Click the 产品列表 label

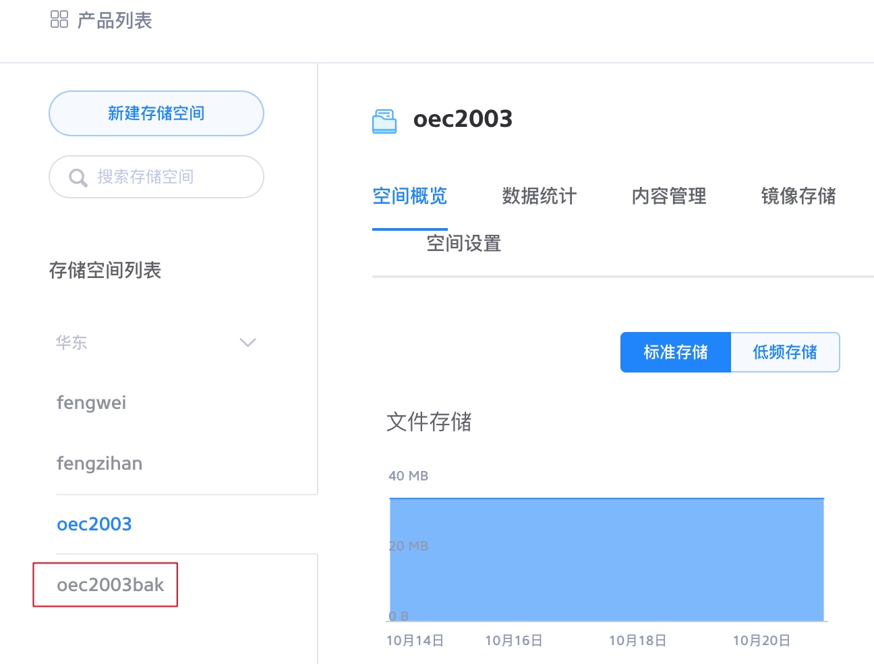click(115, 20)
